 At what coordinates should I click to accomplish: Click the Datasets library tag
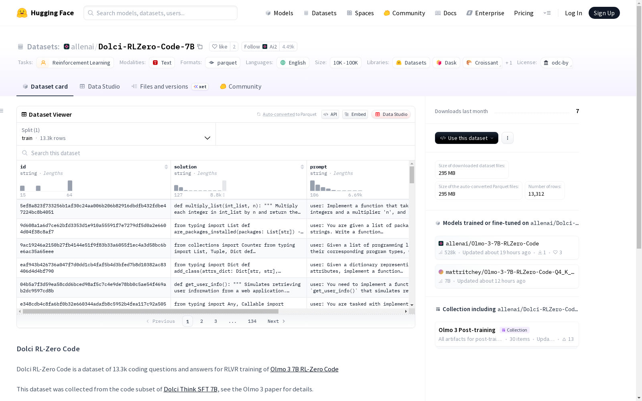[x=411, y=63]
